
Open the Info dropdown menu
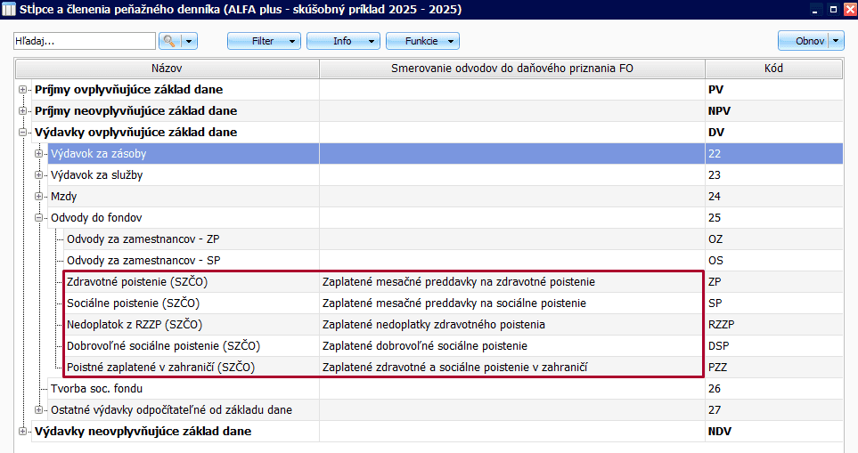(x=343, y=42)
